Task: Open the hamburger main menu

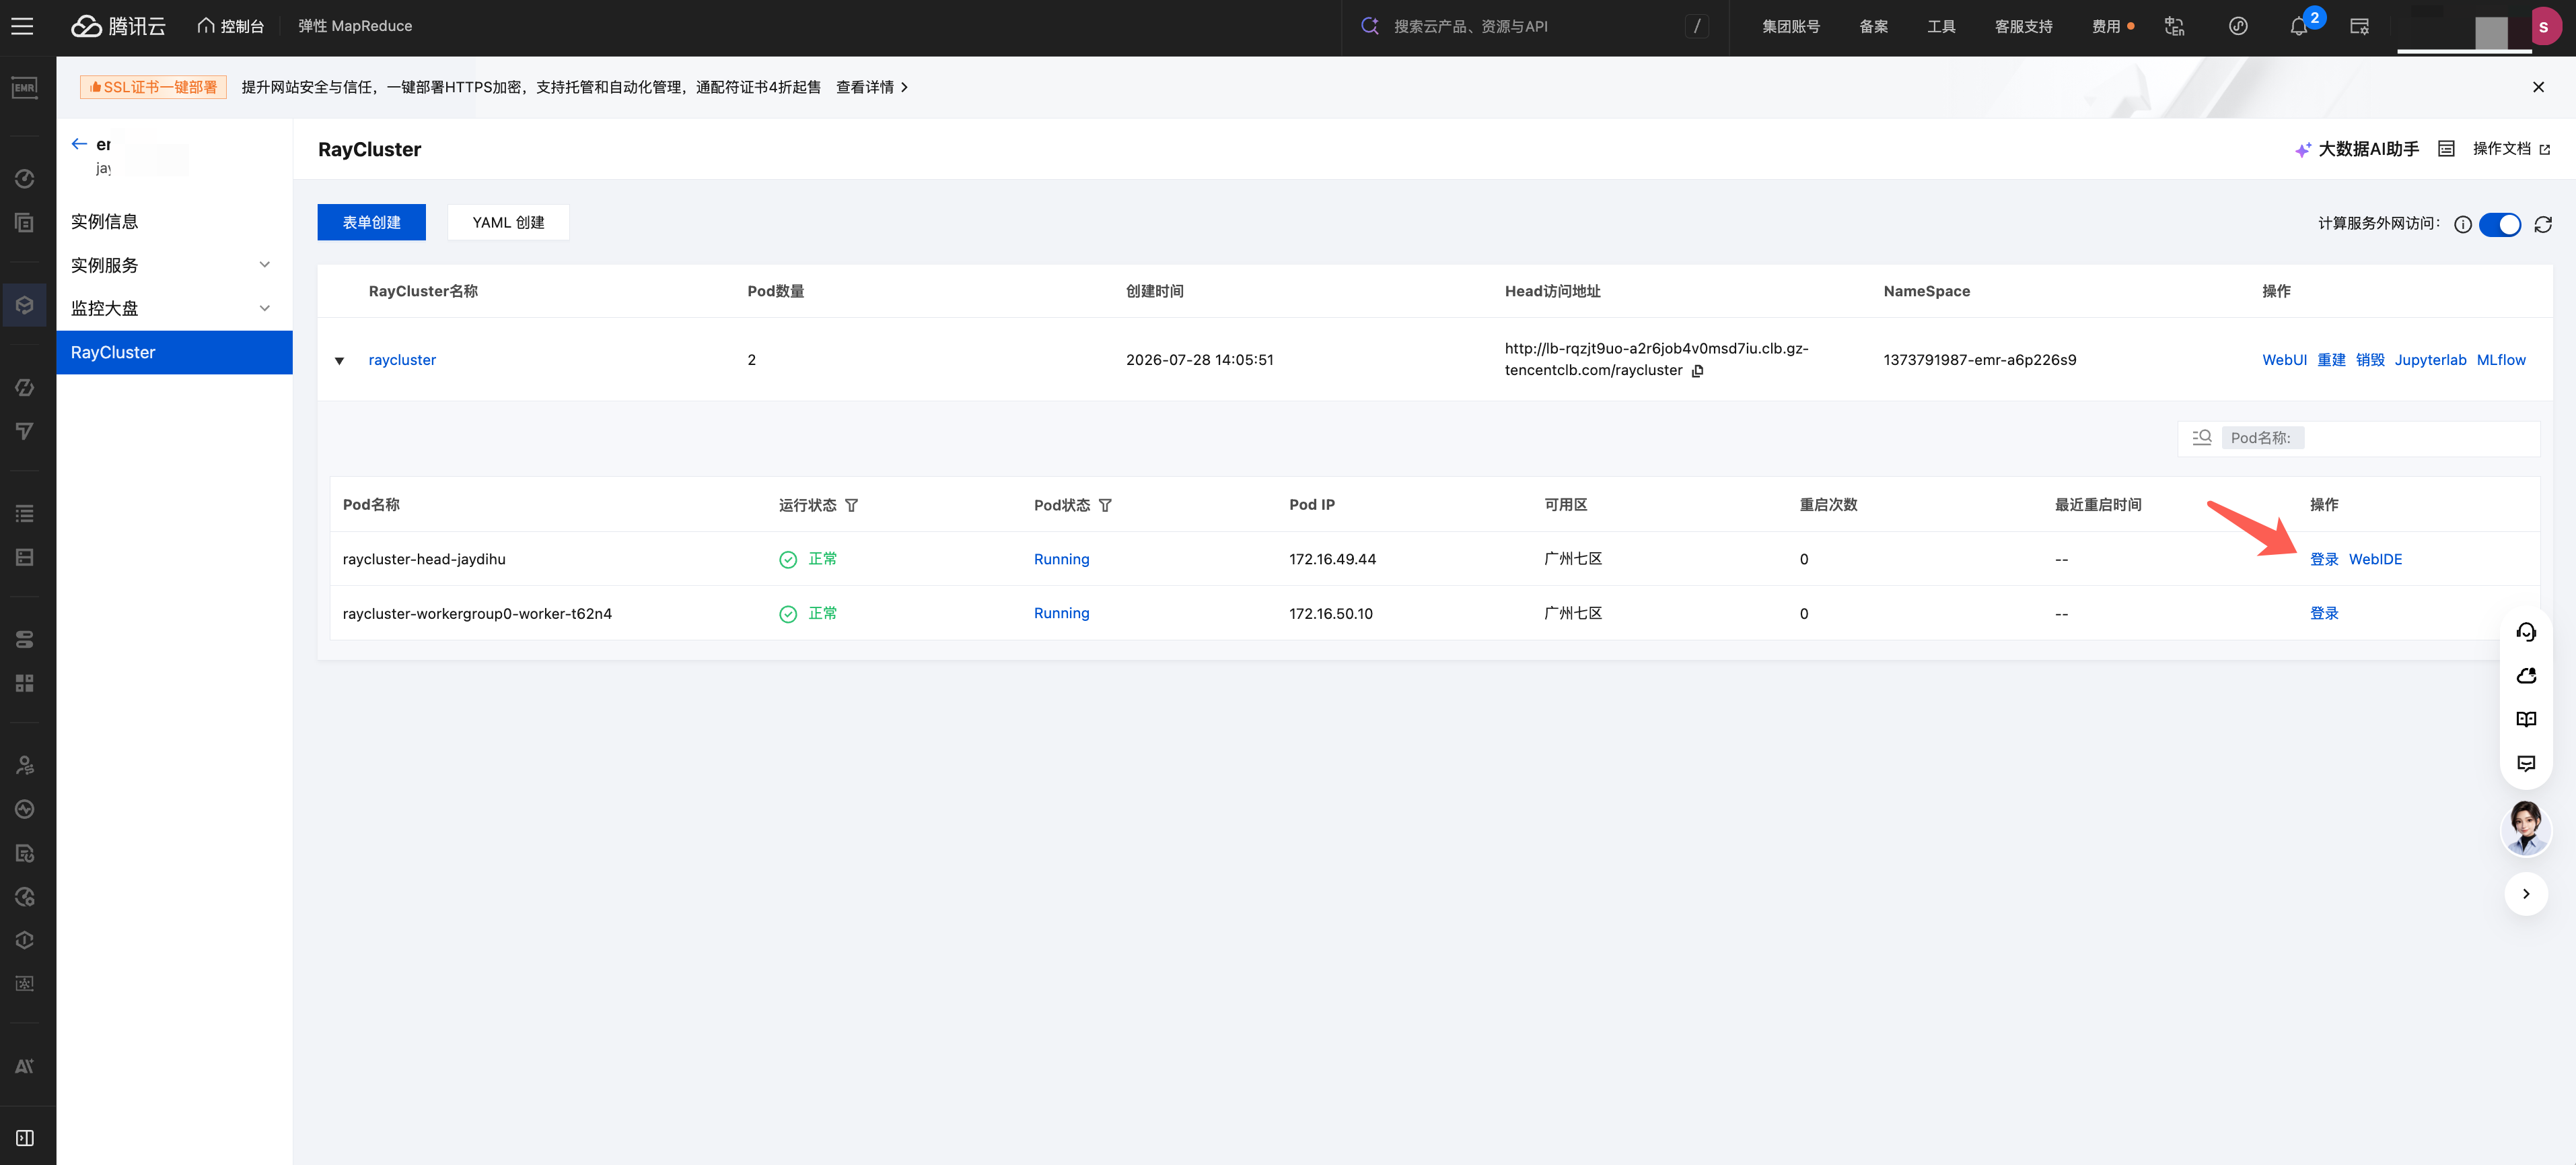Action: pyautogui.click(x=22, y=27)
